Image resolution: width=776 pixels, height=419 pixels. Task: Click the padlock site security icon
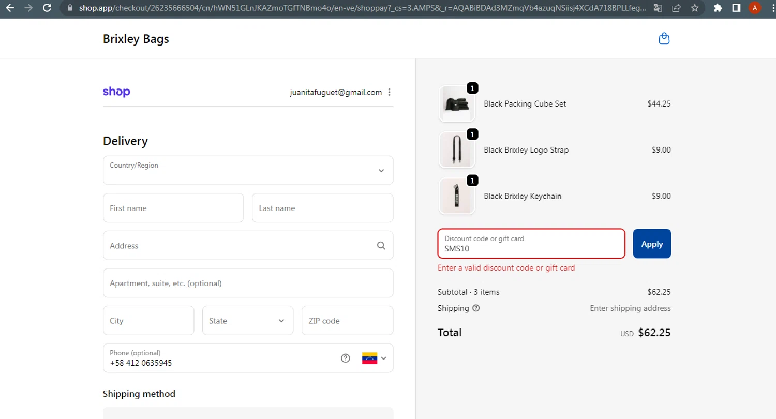point(71,8)
